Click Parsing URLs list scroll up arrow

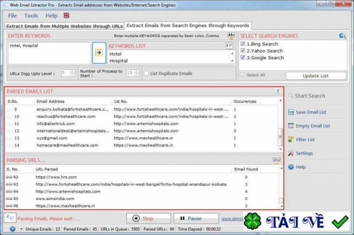pyautogui.click(x=281, y=169)
